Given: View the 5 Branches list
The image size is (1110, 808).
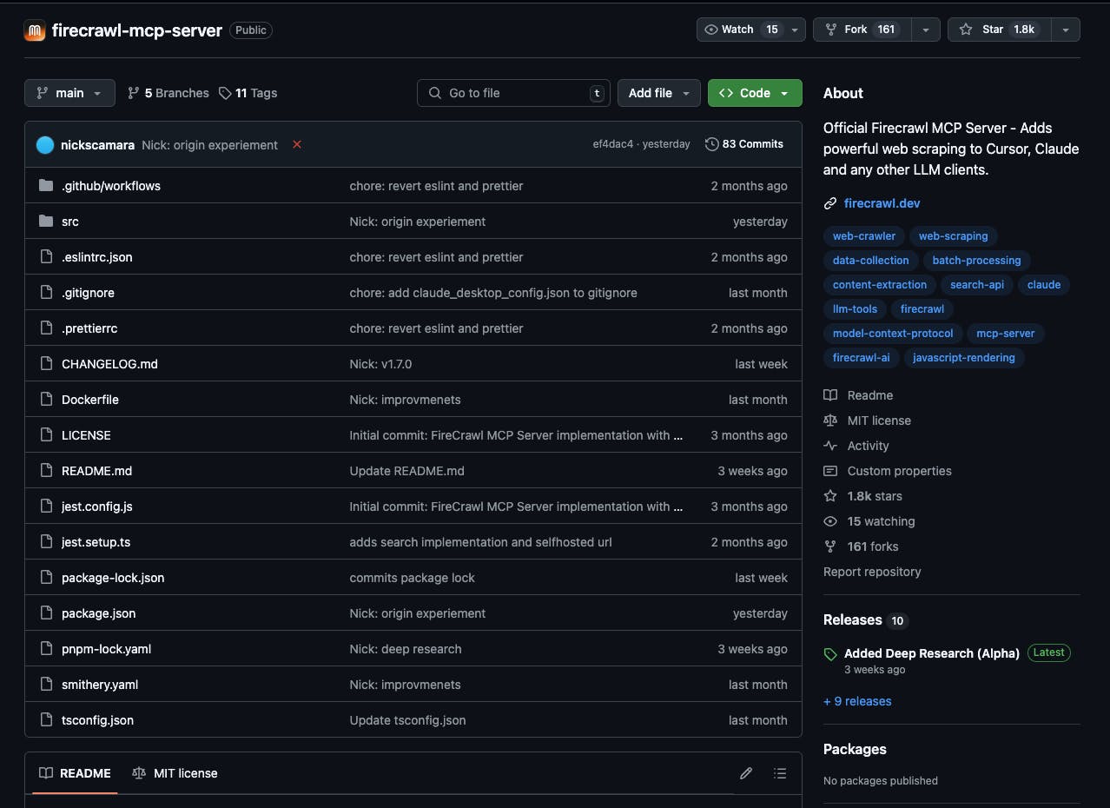Looking at the screenshot, I should pyautogui.click(x=168, y=93).
